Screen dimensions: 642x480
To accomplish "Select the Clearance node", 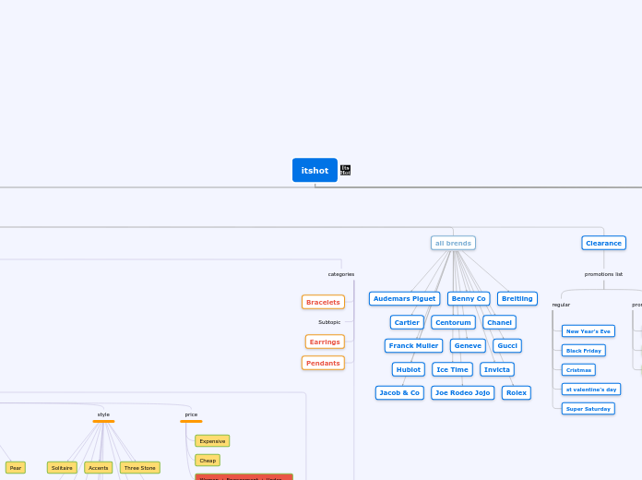I will click(603, 243).
